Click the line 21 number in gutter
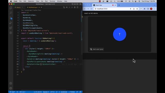The height and width of the screenshot is (93, 165). click(18, 64)
